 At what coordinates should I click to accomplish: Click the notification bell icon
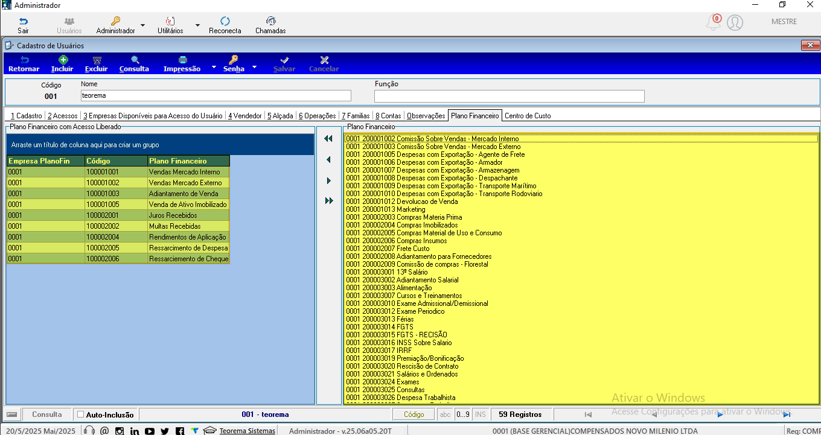point(713,23)
